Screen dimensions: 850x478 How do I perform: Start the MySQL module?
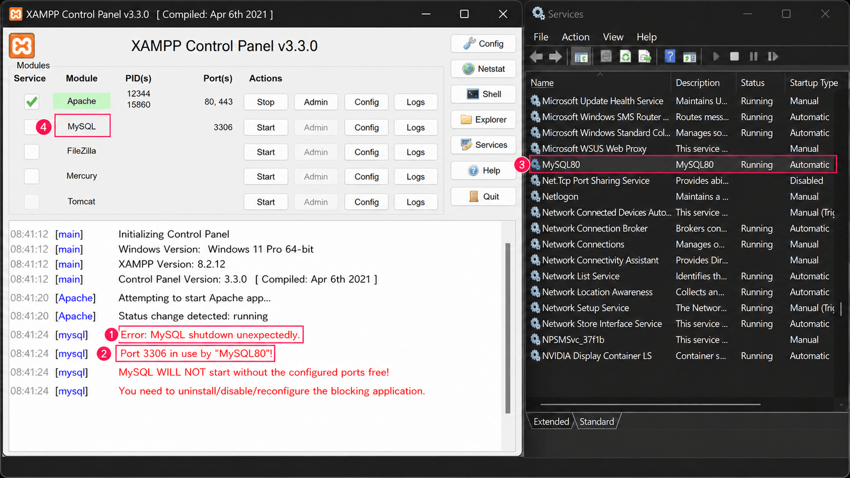[266, 127]
